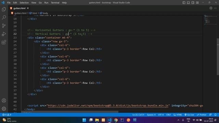Toggle the bottom panel layout
The height and width of the screenshot is (123, 219).
tap(188, 3)
